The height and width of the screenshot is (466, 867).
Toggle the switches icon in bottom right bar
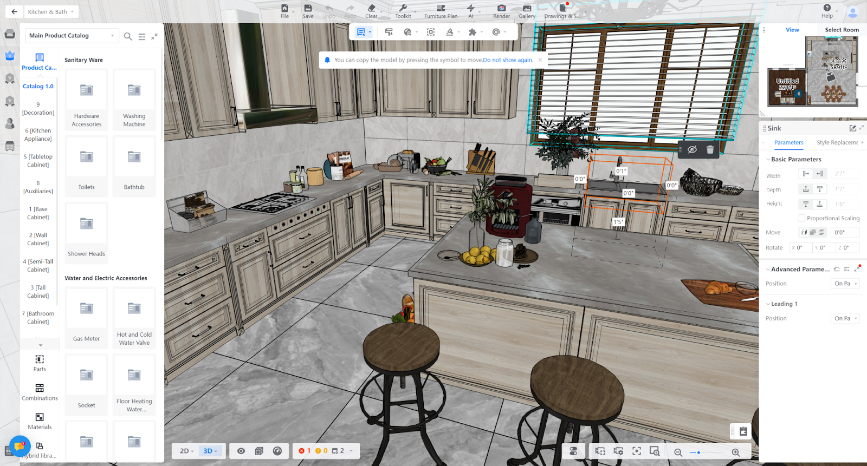573,451
